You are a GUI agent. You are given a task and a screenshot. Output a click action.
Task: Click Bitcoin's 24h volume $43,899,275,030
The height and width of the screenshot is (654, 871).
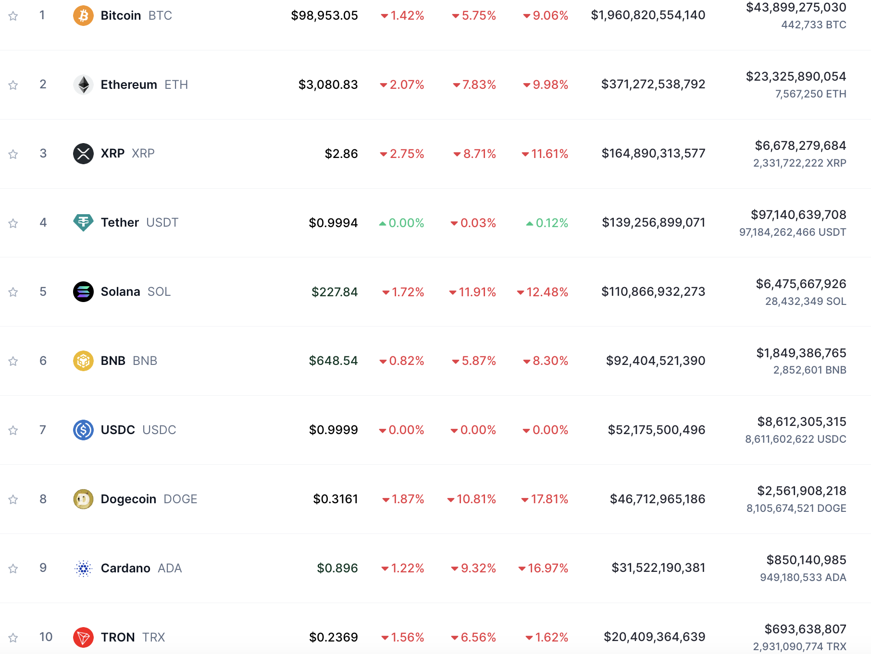pyautogui.click(x=796, y=8)
